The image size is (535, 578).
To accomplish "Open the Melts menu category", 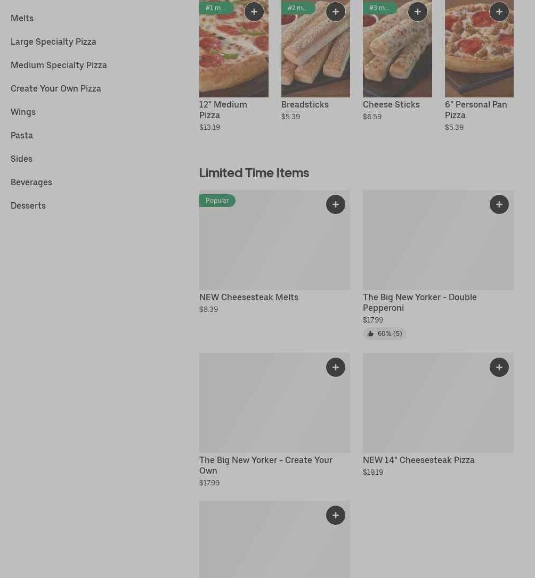I will click(22, 18).
